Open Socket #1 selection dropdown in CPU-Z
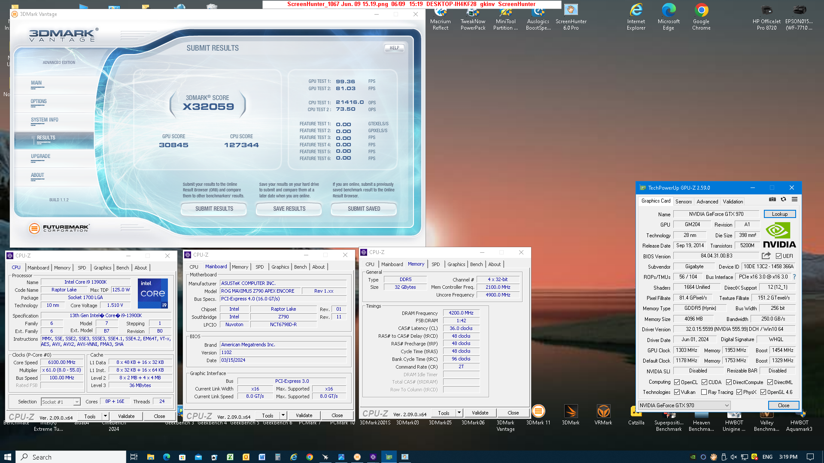Screen dimensions: 824x463 (x=61, y=402)
